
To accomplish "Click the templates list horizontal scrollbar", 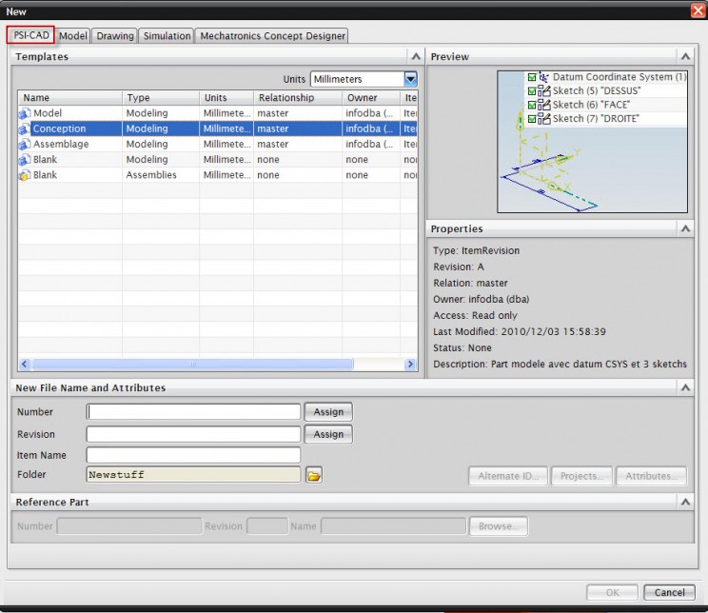I will pos(190,364).
